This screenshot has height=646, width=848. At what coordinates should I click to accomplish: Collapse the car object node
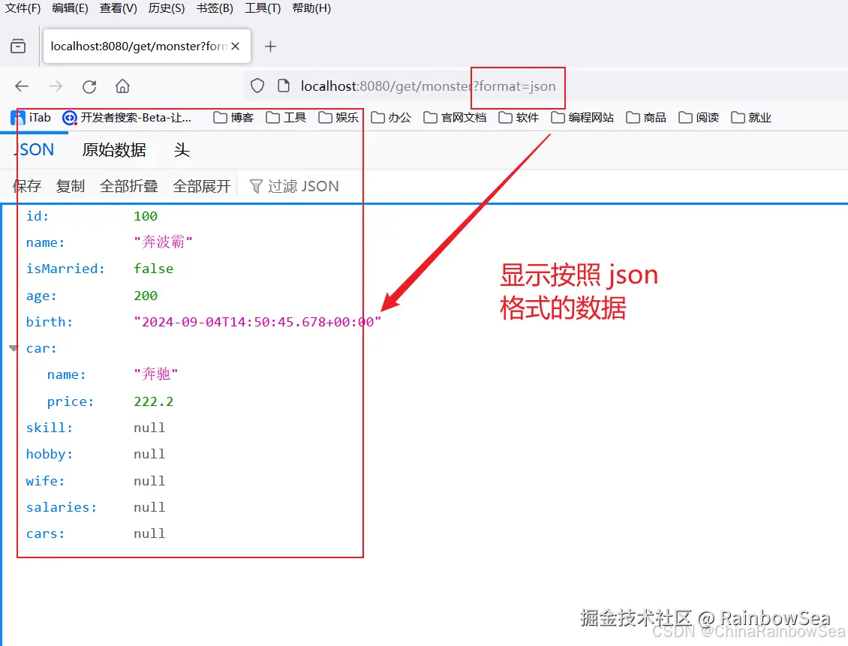(14, 348)
